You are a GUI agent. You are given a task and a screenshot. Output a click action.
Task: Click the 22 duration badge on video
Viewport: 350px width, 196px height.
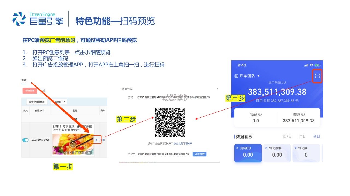[88, 153]
